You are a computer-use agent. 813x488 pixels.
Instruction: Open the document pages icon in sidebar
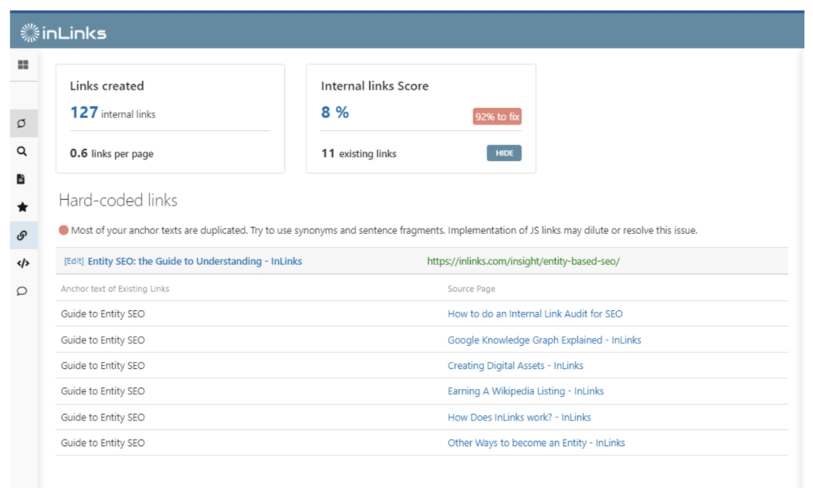pos(21,179)
